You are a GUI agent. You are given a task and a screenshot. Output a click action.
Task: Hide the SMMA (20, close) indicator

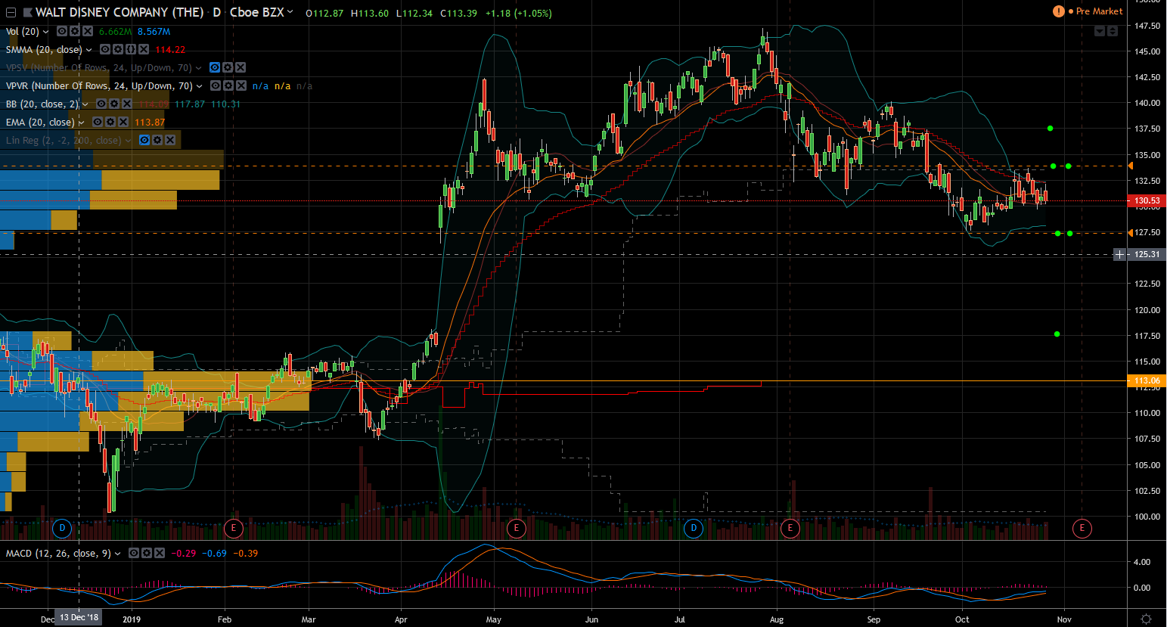(x=105, y=49)
